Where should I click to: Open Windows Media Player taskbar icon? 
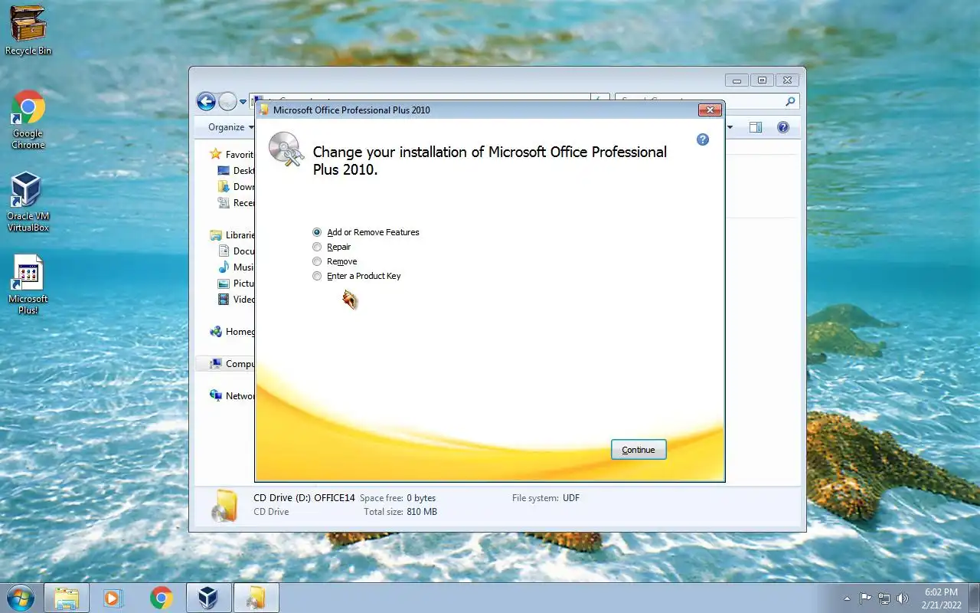(x=113, y=598)
